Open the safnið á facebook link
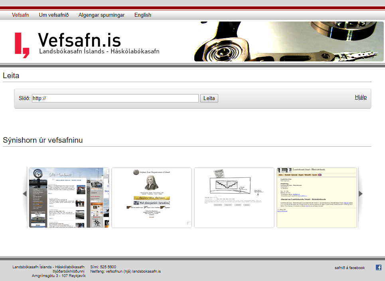Viewport: 385px width, 281px height. 349,268
